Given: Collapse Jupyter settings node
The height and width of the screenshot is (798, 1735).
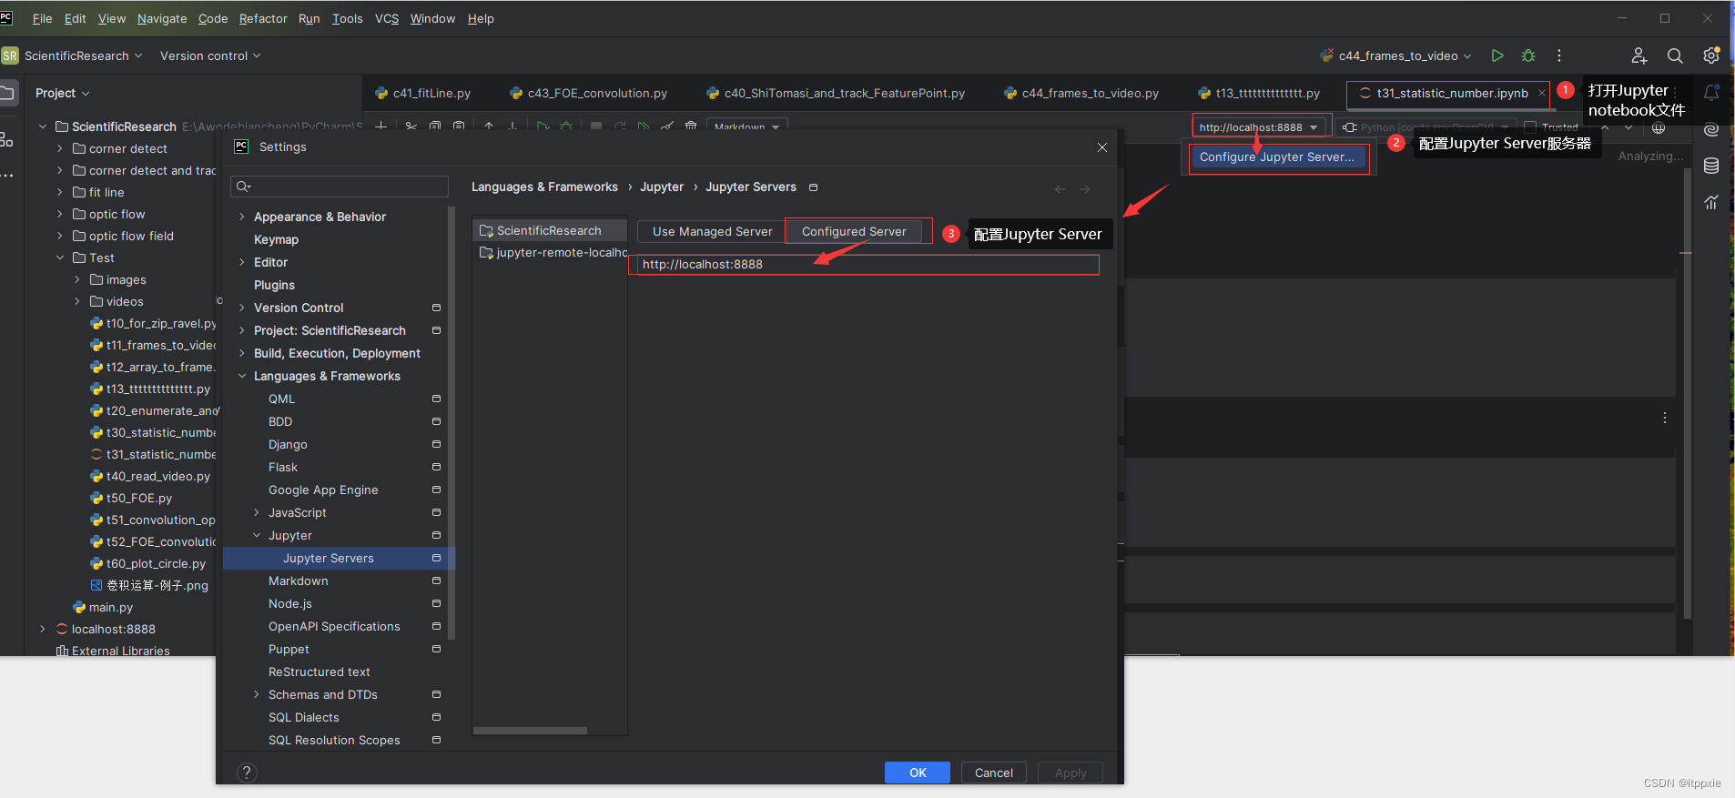Looking at the screenshot, I should click(x=257, y=535).
